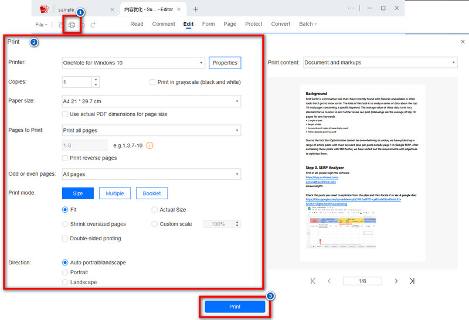Choose Portrait direction
469x320 pixels.
click(65, 273)
